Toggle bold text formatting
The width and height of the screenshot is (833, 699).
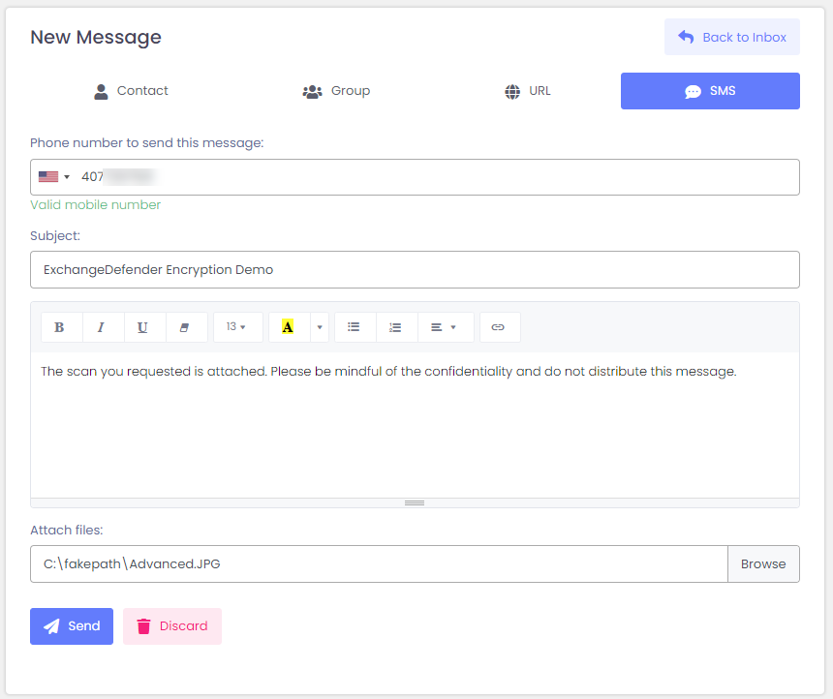[60, 327]
